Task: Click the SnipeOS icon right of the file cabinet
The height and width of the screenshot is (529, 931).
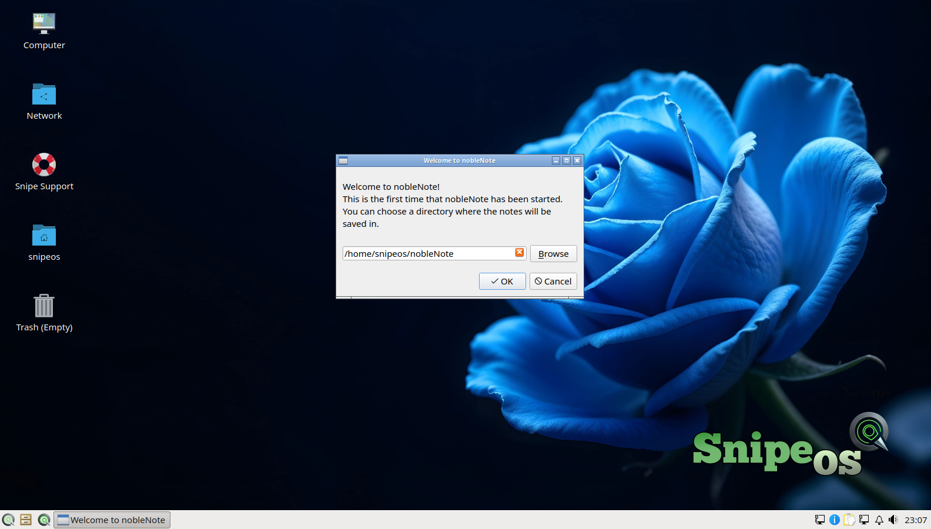Action: click(x=44, y=520)
